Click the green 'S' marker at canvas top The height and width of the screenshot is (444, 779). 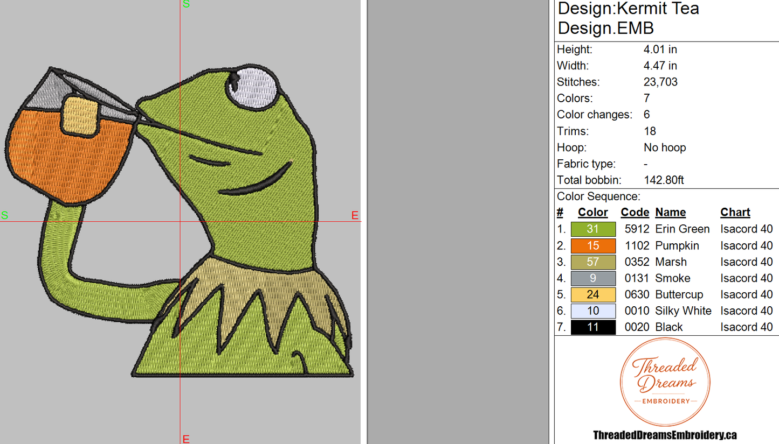pos(186,4)
